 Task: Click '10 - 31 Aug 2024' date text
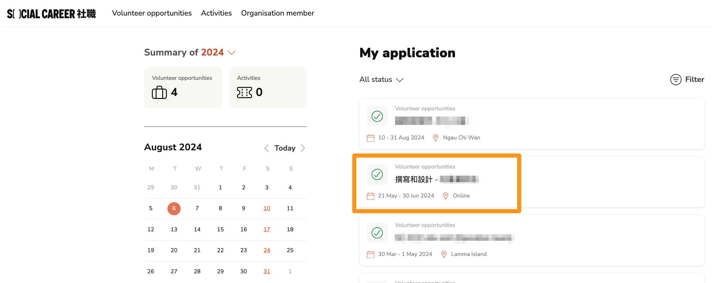point(401,138)
